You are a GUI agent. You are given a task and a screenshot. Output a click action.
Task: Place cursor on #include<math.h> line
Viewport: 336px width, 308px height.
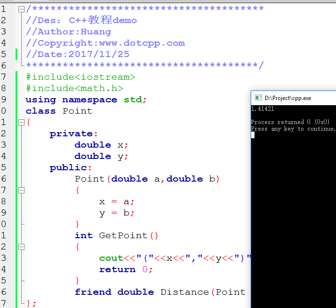tap(74, 88)
